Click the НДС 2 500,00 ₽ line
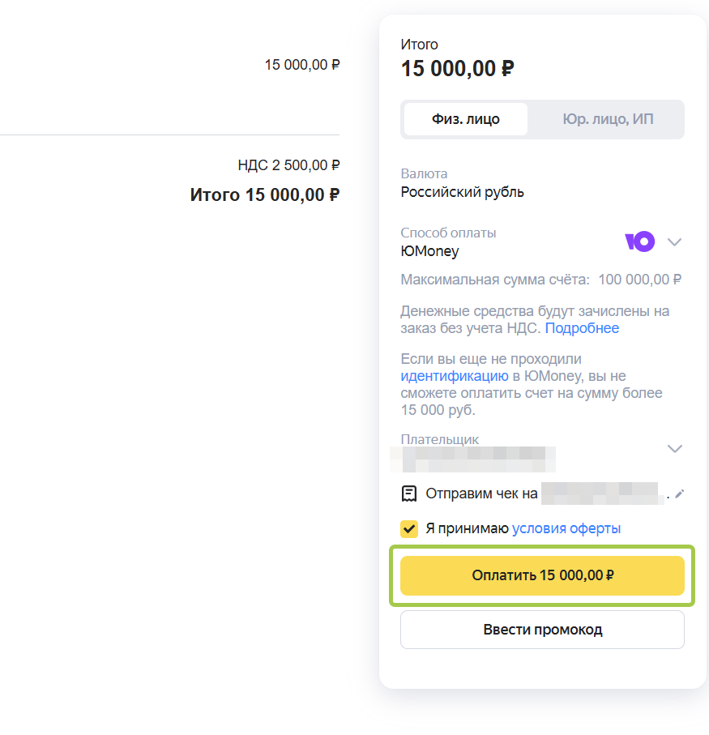709x735 pixels. (288, 165)
